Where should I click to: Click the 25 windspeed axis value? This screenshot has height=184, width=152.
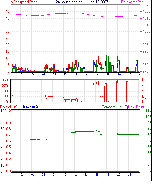tap(7, 38)
